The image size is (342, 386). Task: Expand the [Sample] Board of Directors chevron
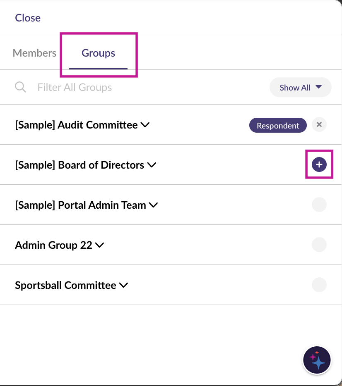point(152,165)
